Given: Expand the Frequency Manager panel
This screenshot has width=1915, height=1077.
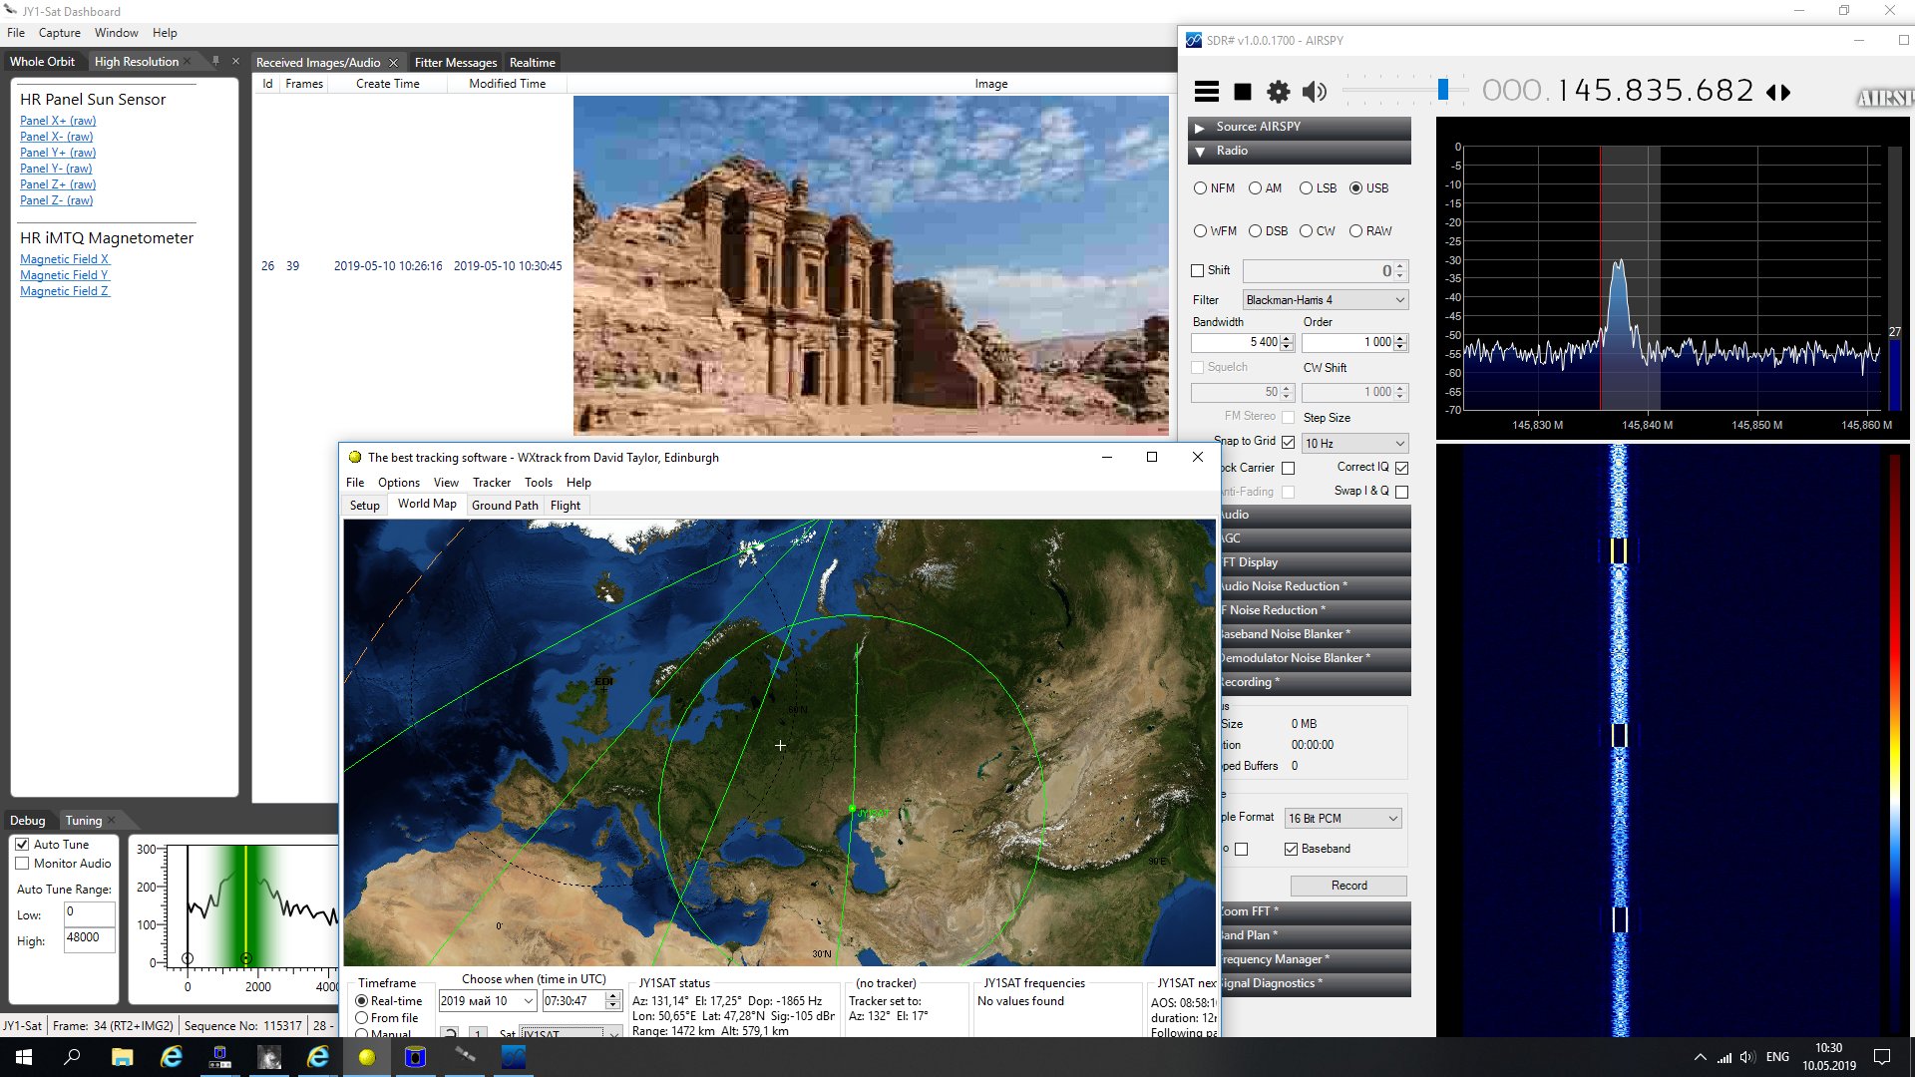Looking at the screenshot, I should click(1315, 959).
